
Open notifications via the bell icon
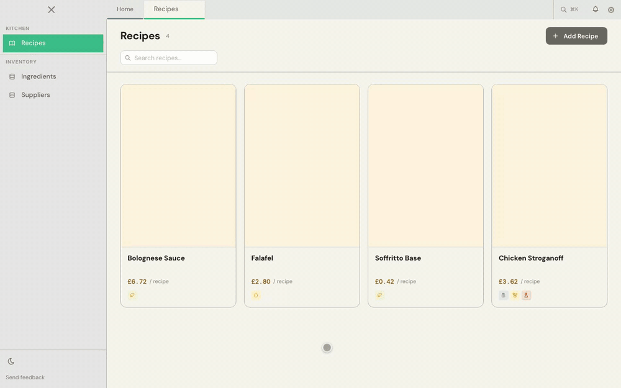click(596, 9)
